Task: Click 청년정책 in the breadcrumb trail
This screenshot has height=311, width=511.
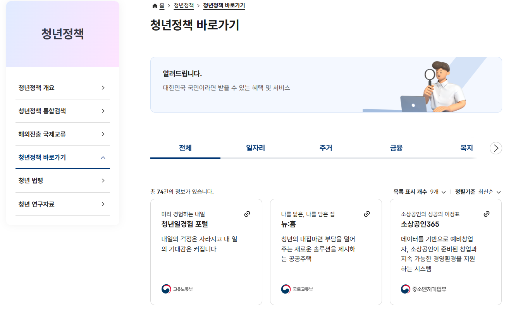Action: point(184,5)
